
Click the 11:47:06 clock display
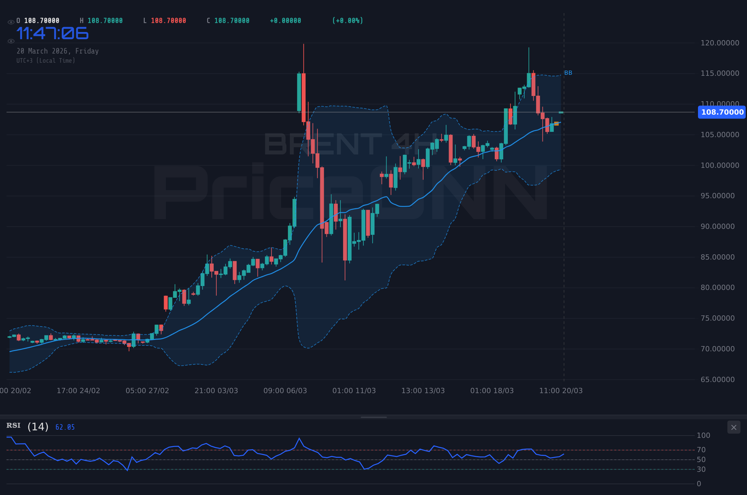click(x=52, y=33)
